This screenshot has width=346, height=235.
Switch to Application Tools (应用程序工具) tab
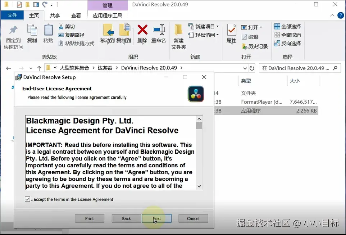coord(108,15)
